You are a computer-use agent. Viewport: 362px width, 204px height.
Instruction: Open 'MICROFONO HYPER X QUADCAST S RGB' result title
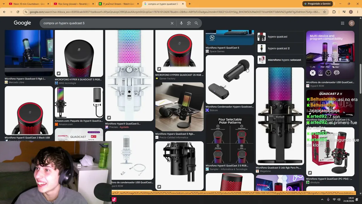coord(78,80)
